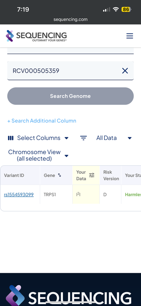
Task: Click the Search Genome button
Action: point(70,96)
